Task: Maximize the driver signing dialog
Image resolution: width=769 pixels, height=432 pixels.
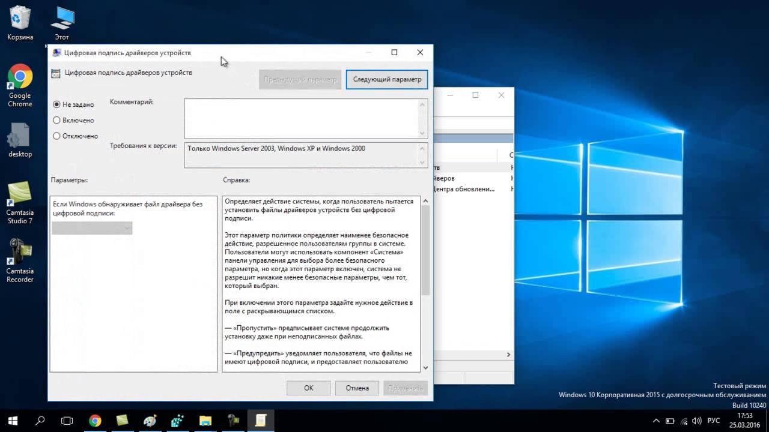Action: (394, 53)
